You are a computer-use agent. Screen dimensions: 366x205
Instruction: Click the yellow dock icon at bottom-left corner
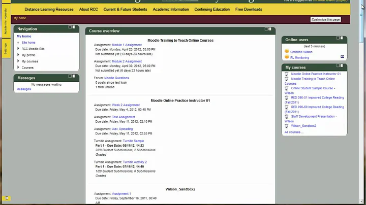coord(7,198)
